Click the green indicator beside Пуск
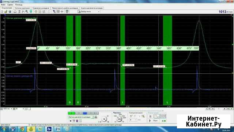 pyautogui.click(x=164, y=121)
